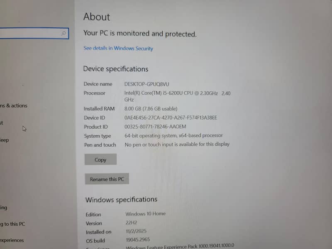The width and height of the screenshot is (332, 249).
Task: Open See details in Windows Security link
Action: 118,49
